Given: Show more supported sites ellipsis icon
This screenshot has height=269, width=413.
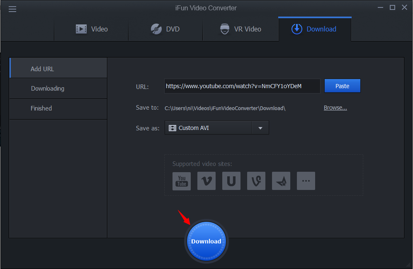Looking at the screenshot, I should pyautogui.click(x=306, y=181).
